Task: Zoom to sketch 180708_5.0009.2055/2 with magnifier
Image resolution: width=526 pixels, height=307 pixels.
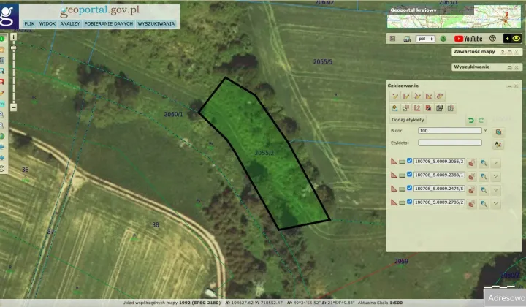Action: 483,162
